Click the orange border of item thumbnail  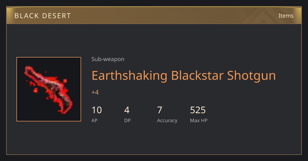click(17, 89)
